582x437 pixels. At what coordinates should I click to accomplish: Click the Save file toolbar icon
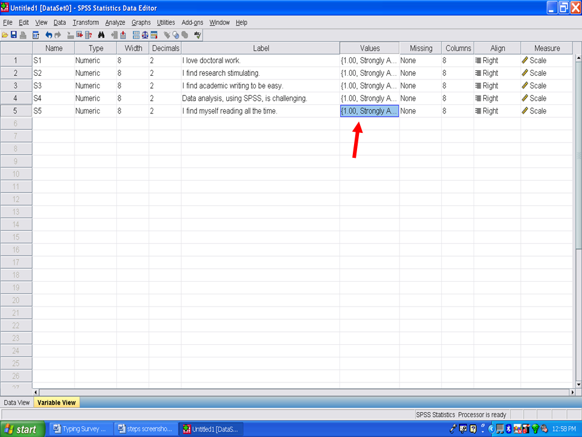tap(13, 35)
